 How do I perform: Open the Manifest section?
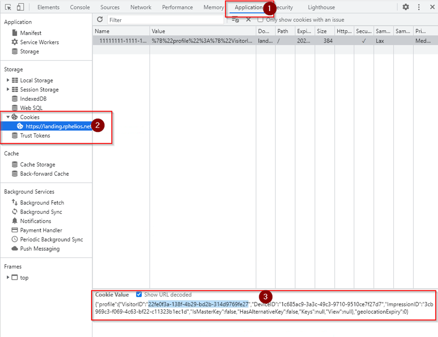(31, 33)
